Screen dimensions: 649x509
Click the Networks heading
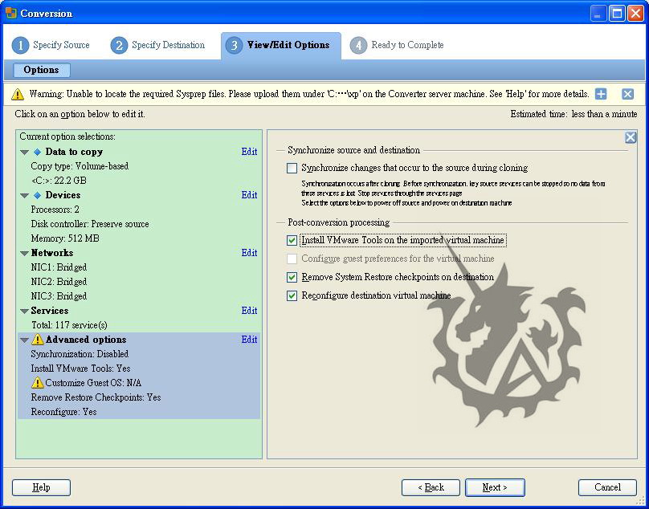point(52,253)
